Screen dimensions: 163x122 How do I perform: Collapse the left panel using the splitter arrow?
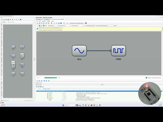[35, 59]
